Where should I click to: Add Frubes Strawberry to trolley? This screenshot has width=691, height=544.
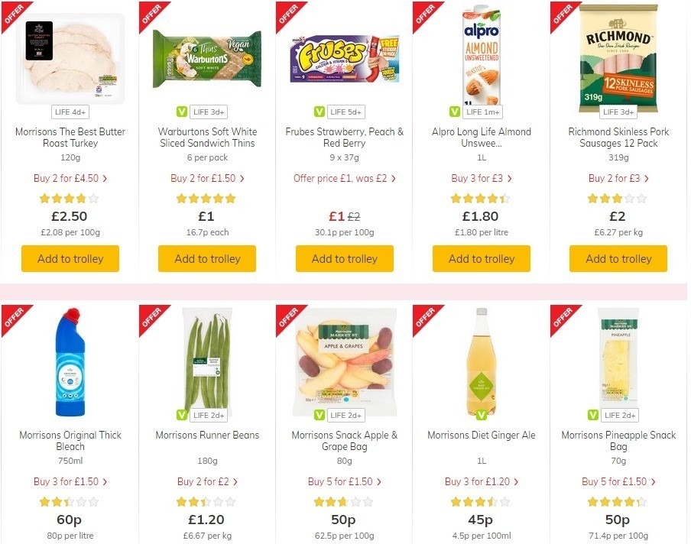(x=344, y=258)
